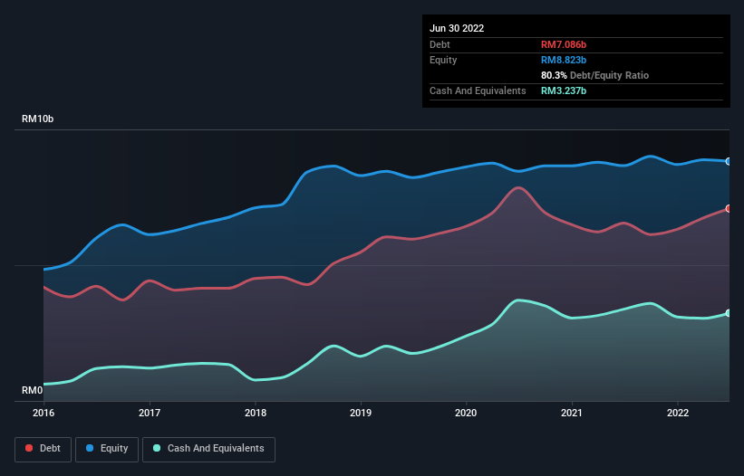The height and width of the screenshot is (476, 744).
Task: Click the Debt label in tooltip
Action: click(x=440, y=44)
